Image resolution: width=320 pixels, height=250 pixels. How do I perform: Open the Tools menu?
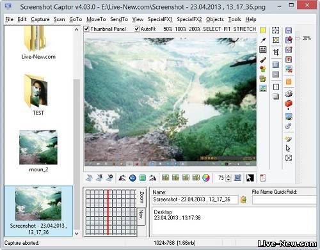click(234, 19)
